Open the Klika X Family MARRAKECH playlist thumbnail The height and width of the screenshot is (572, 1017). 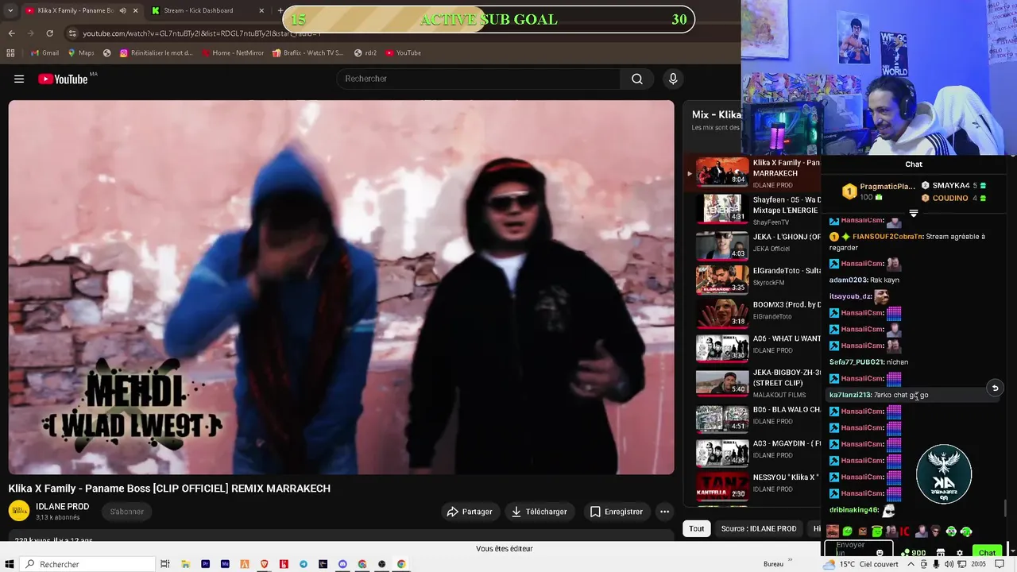(722, 171)
